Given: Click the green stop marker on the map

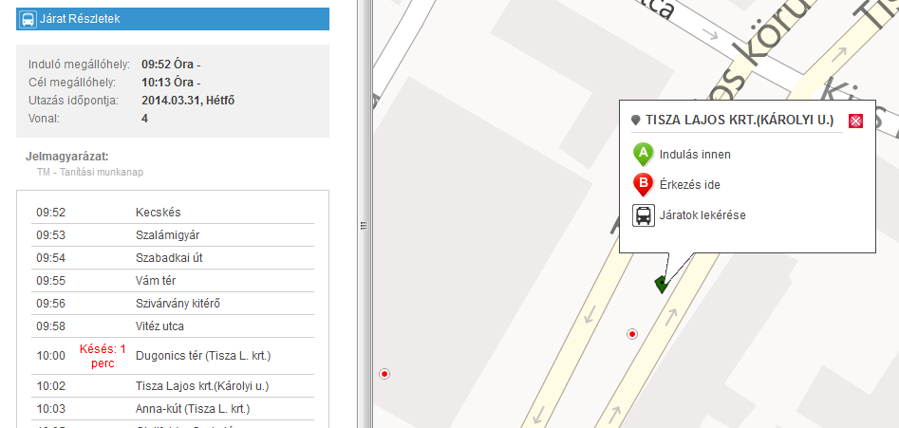Looking at the screenshot, I should tap(661, 284).
